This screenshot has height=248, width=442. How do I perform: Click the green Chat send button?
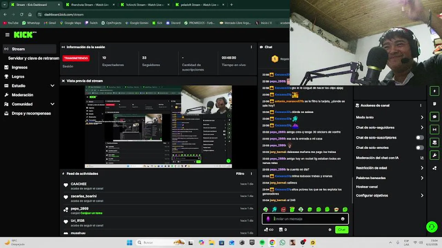pyautogui.click(x=342, y=230)
